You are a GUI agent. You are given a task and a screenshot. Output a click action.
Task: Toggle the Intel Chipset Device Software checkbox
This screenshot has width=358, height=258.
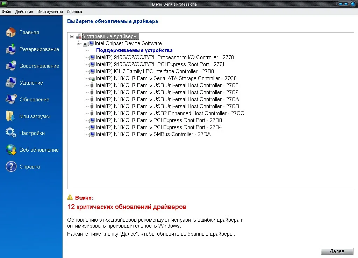[x=85, y=44]
